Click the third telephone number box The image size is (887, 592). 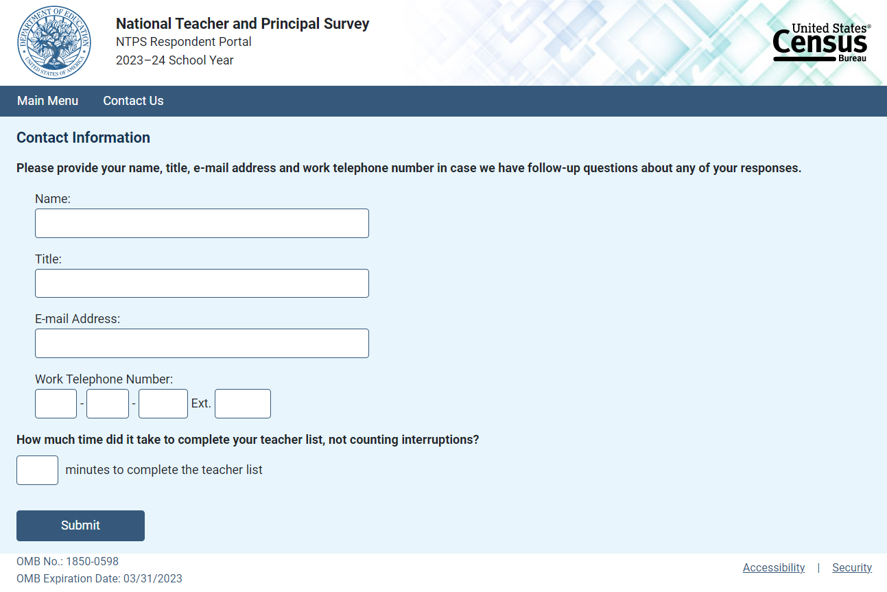point(163,403)
